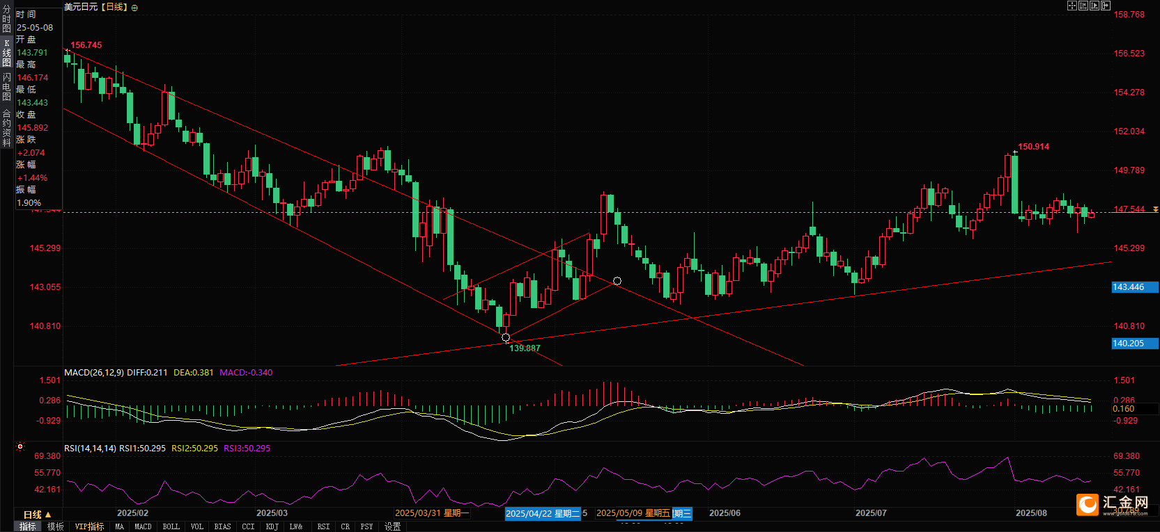The height and width of the screenshot is (532, 1160).
Task: Click the crosshair cursor icon at top right
Action: pos(1072,6)
